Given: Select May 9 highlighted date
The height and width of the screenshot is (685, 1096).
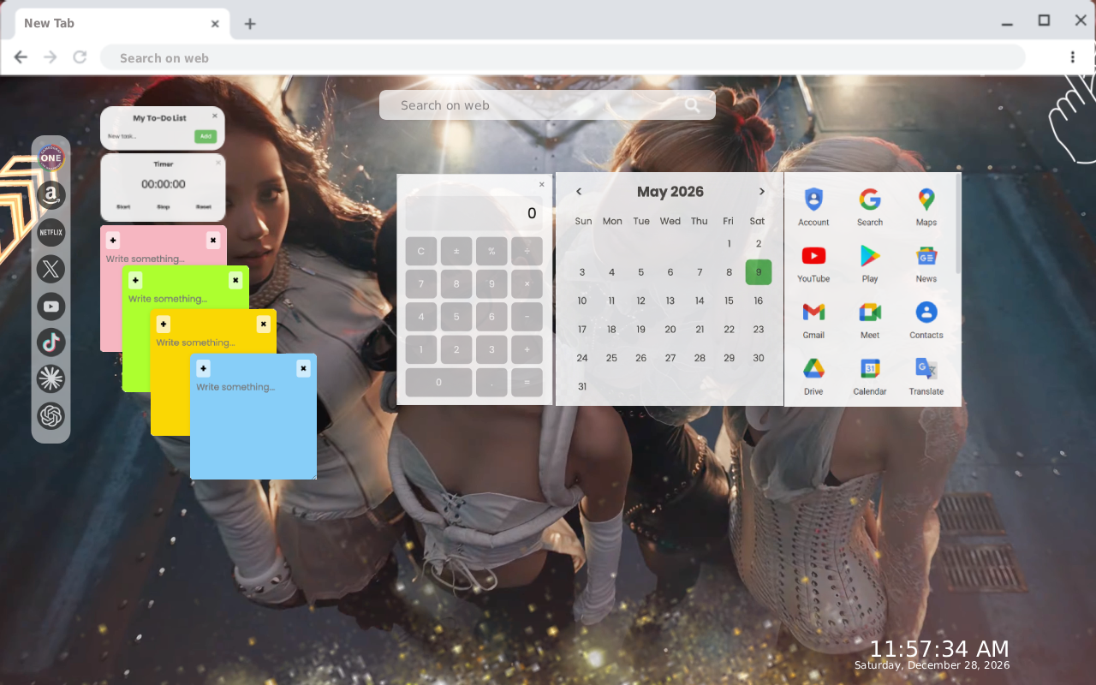Looking at the screenshot, I should tap(759, 272).
